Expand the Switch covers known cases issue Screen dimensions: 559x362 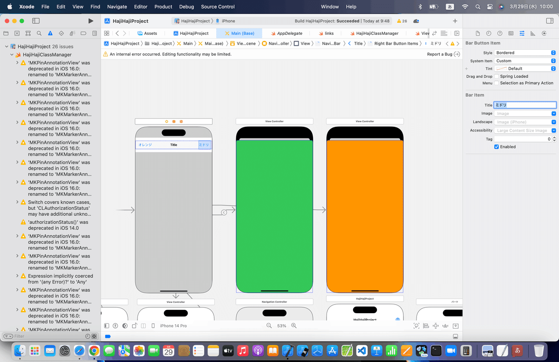[x=17, y=202]
